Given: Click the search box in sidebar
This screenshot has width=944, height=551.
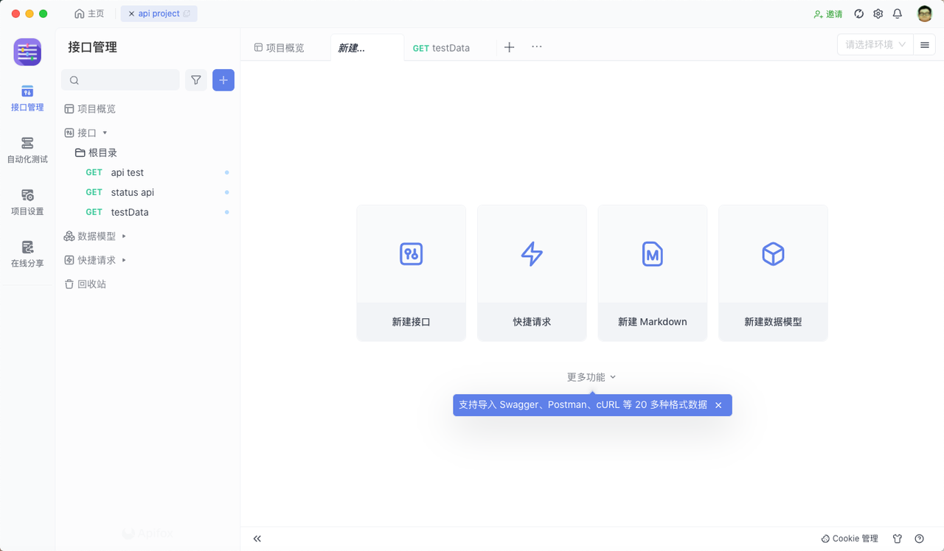Looking at the screenshot, I should click(120, 80).
